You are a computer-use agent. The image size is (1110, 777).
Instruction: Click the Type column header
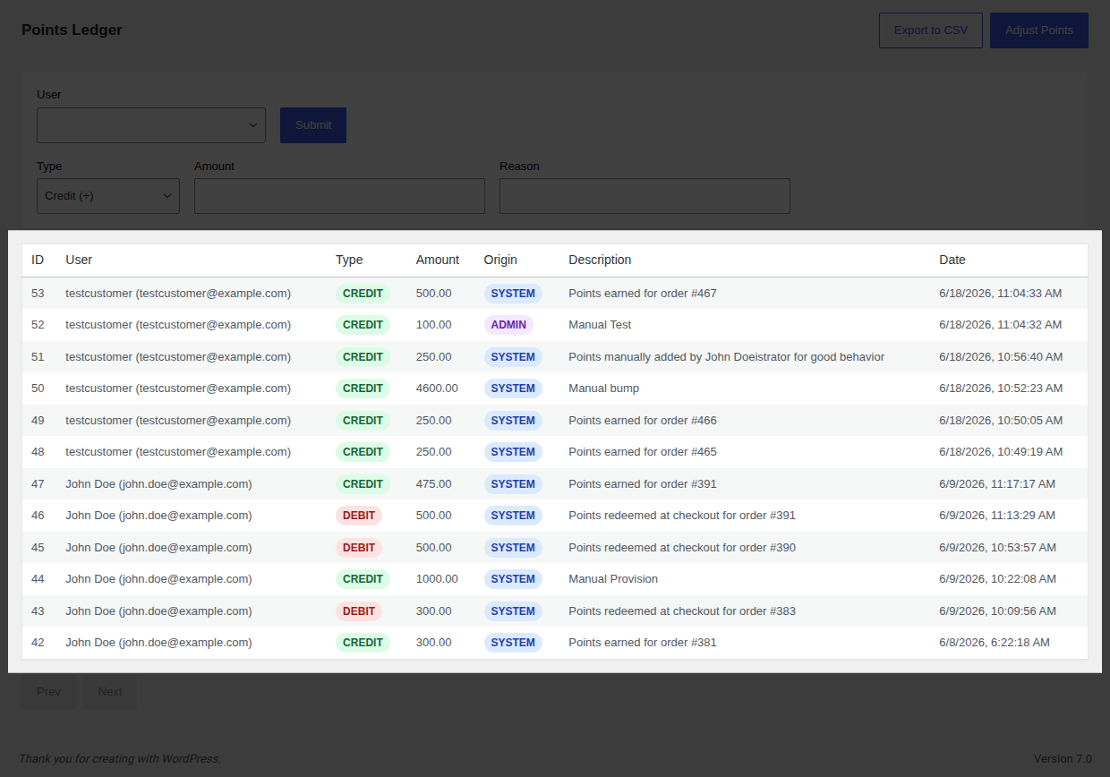click(349, 260)
